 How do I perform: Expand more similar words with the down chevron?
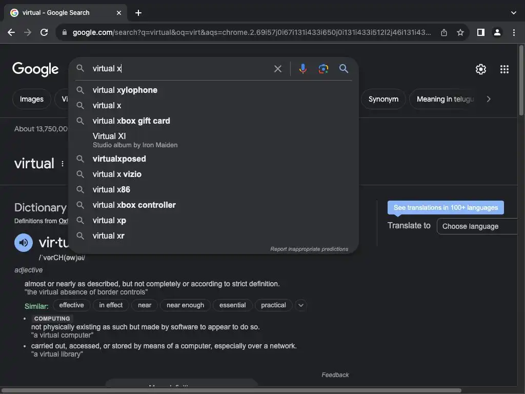(300, 305)
